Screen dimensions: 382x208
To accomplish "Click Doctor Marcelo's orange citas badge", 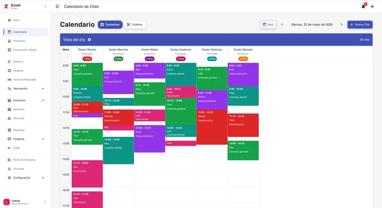I will (x=243, y=59).
